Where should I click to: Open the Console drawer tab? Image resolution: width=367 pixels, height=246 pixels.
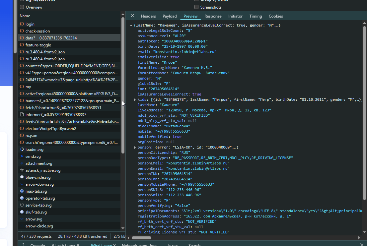point(37,245)
